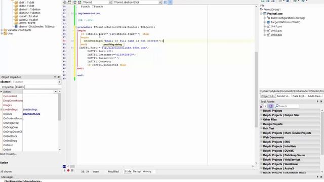Open the Data Explorer tab
Image resolution: width=324 pixels, height=182 pixels.
coord(299,96)
